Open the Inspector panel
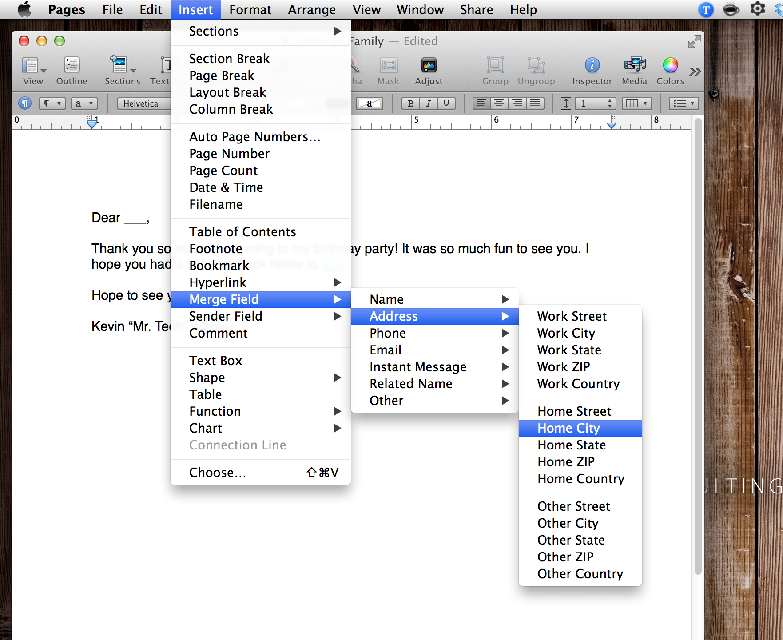 tap(592, 71)
